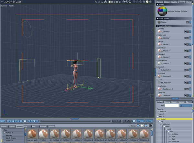Viewport: 194px width, 143px height.
Task: Select the single-view layout icon
Action: coord(110,2)
